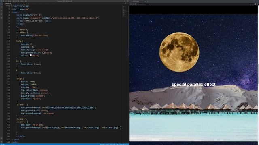Open the Source Control view

(2, 10)
